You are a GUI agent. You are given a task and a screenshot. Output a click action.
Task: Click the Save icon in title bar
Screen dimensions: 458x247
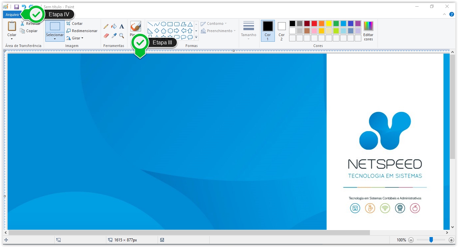tap(17, 7)
